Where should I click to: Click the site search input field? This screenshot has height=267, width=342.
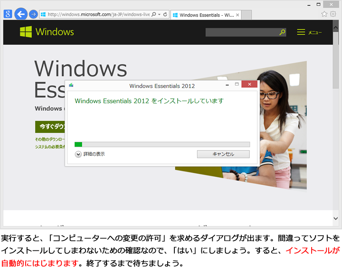click(242, 32)
